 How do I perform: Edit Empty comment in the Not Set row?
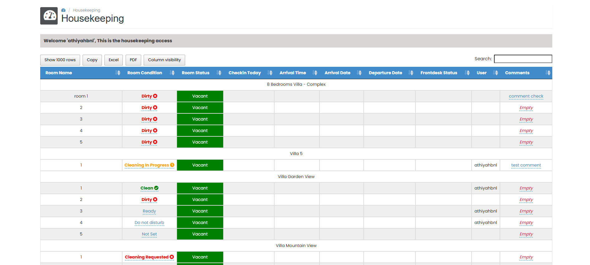526,234
